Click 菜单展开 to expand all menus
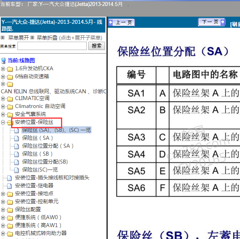This screenshot has width=240, height=239. click(19, 38)
